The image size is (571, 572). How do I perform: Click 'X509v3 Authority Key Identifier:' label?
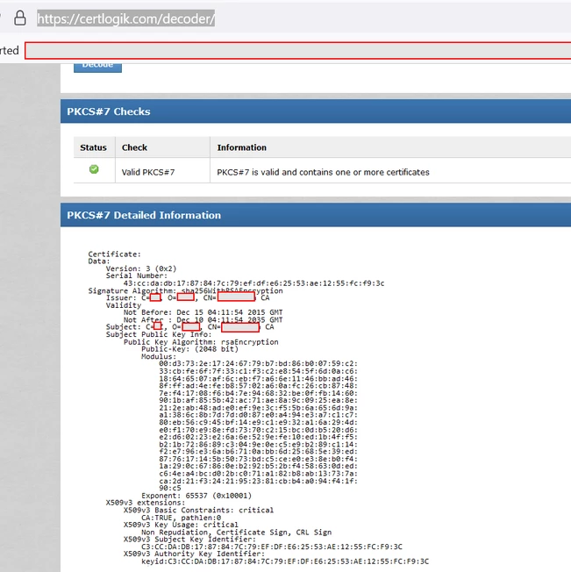click(195, 554)
